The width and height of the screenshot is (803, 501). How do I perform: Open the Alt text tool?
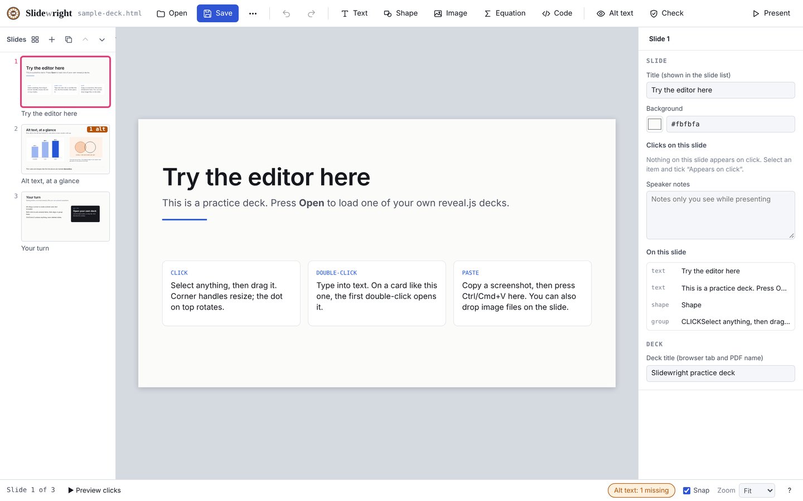click(615, 13)
